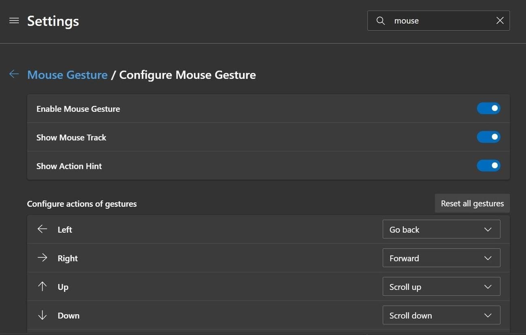Open the Up gesture 'Scroll up' dropdown

pos(441,287)
